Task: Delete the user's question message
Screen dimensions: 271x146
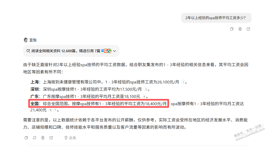Action: pyautogui.click(x=240, y=29)
